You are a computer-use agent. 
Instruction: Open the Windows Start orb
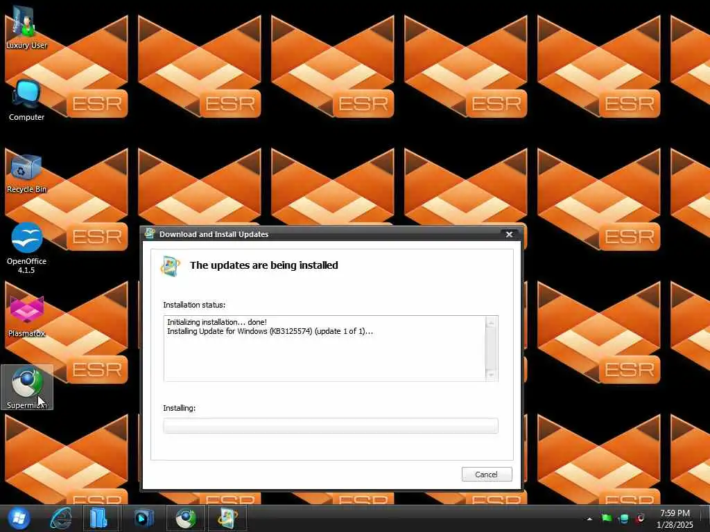tap(19, 518)
